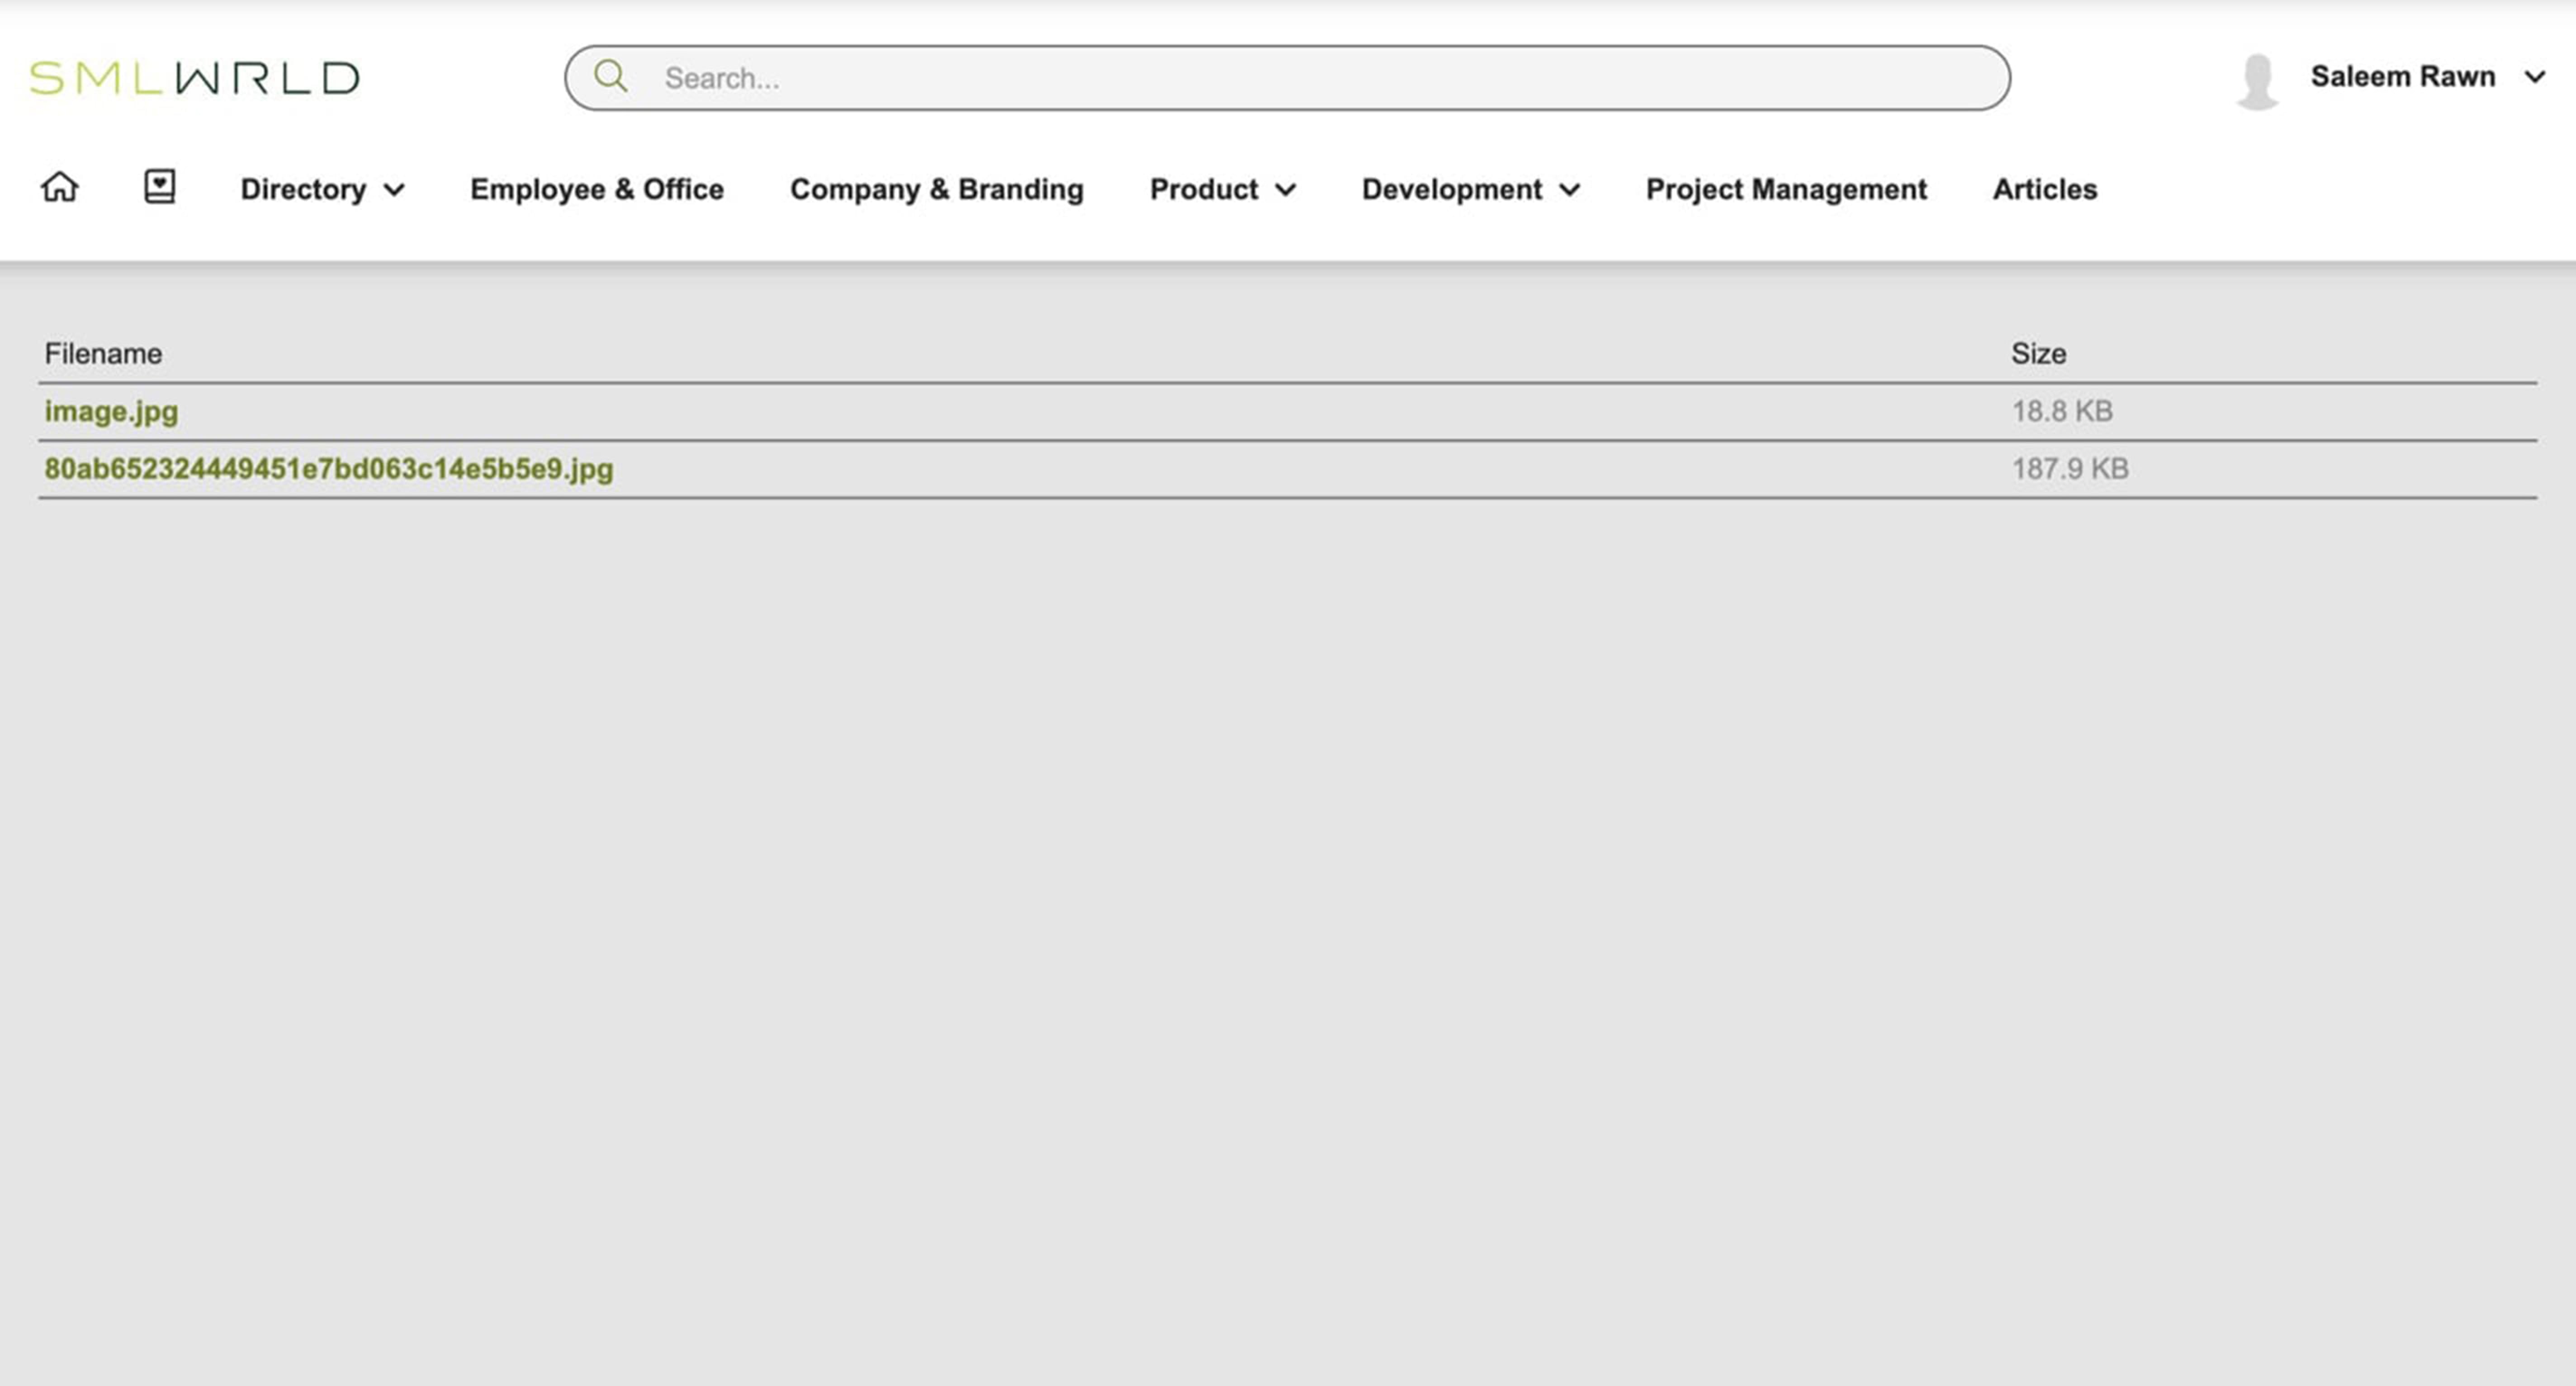Expand the Directory menu
The image size is (2576, 1386).
pyautogui.click(x=322, y=189)
